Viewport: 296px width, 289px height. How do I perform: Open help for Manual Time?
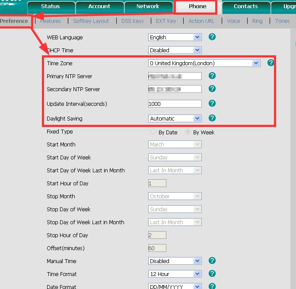[212, 260]
